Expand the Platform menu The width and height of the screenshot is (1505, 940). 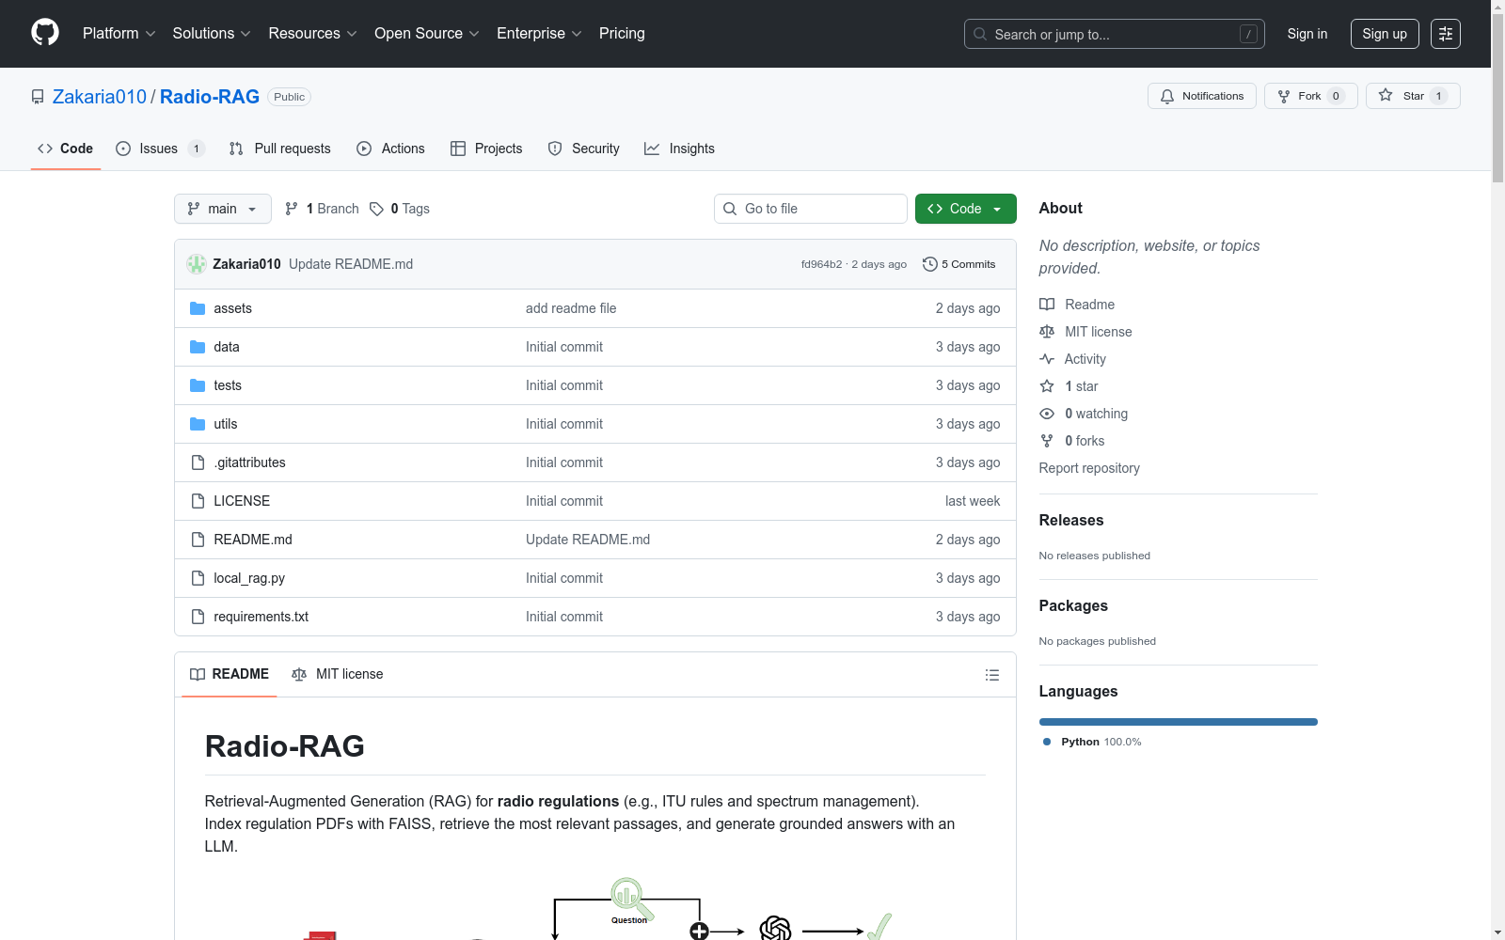(119, 34)
